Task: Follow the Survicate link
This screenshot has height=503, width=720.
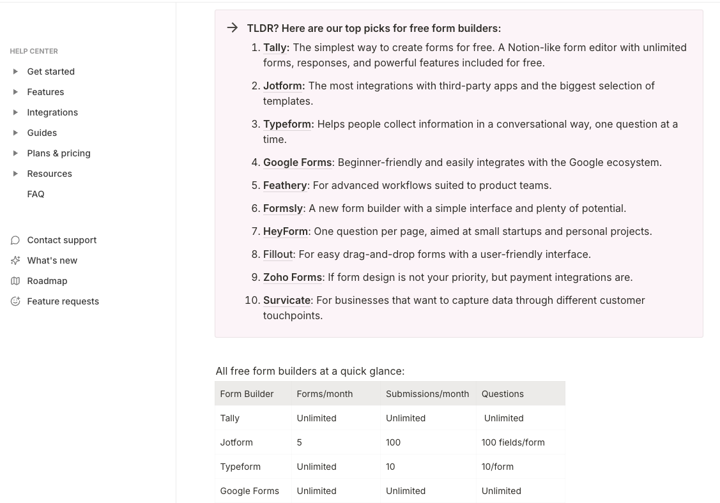Action: tap(287, 300)
